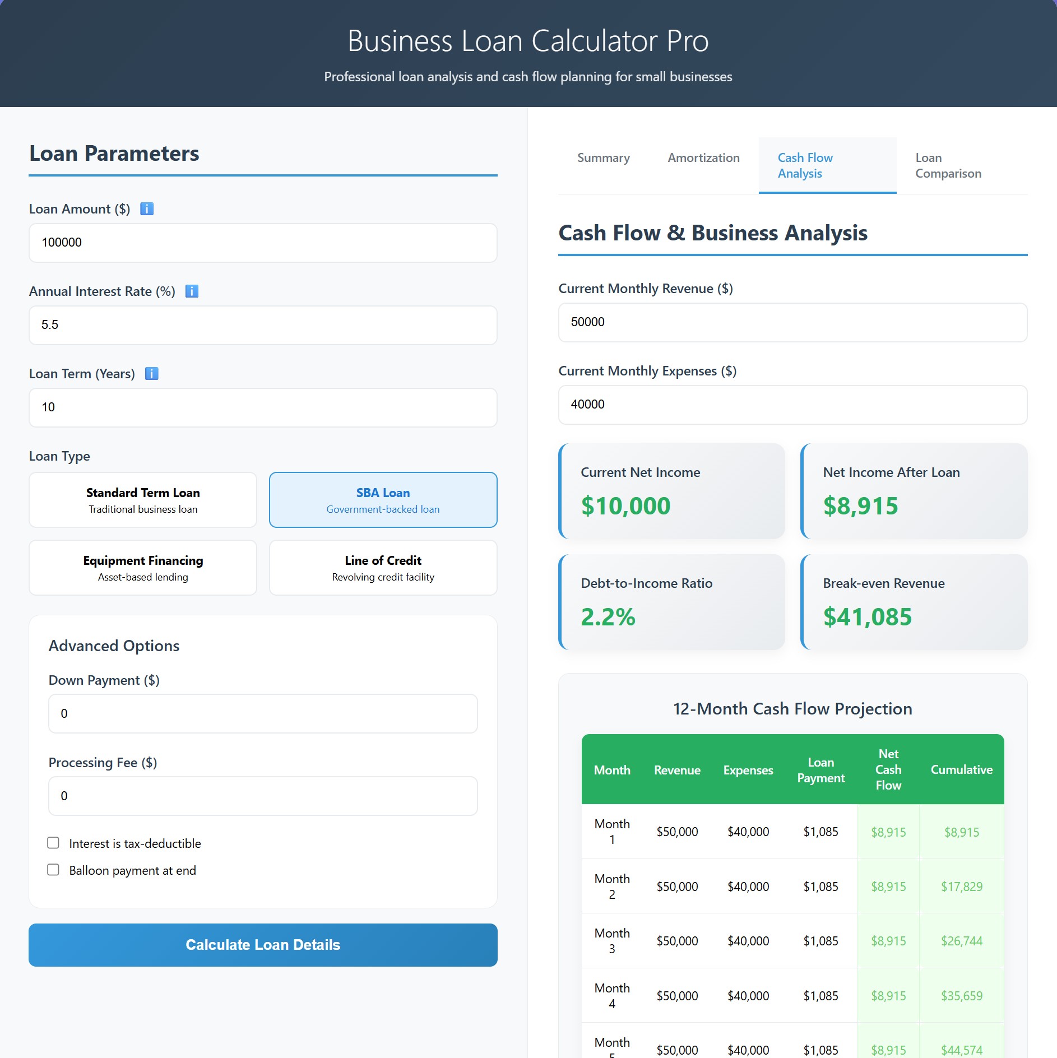This screenshot has height=1058, width=1057.
Task: Select the Cash Flow Analysis tab
Action: 805,165
